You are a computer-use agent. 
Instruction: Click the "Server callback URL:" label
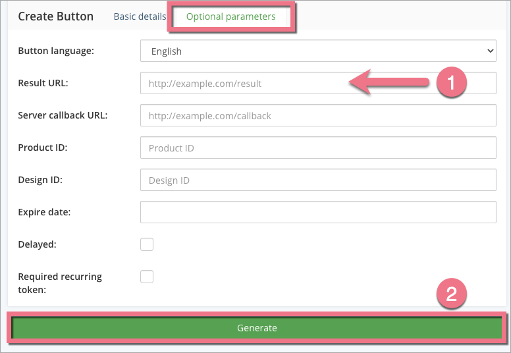point(63,115)
